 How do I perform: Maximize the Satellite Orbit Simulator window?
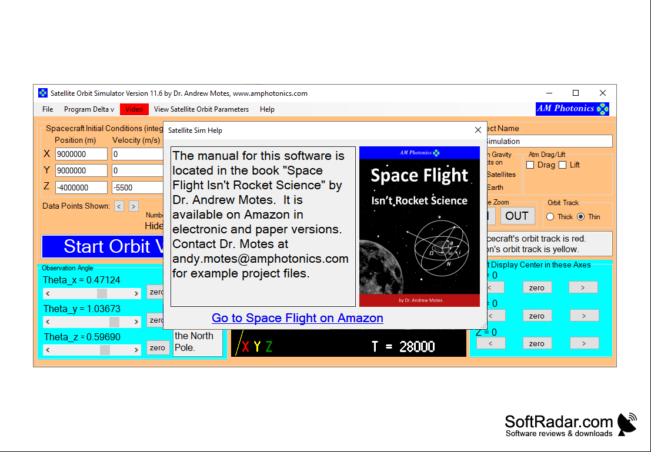576,93
